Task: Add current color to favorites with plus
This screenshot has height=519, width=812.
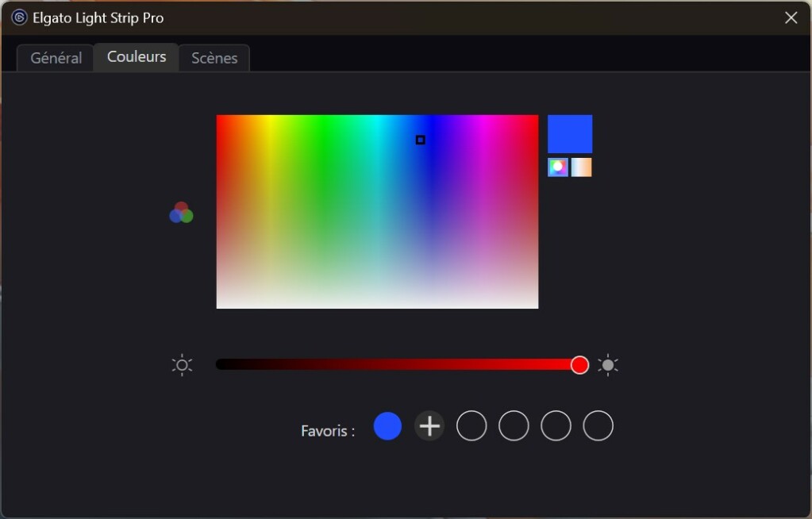Action: pyautogui.click(x=429, y=425)
